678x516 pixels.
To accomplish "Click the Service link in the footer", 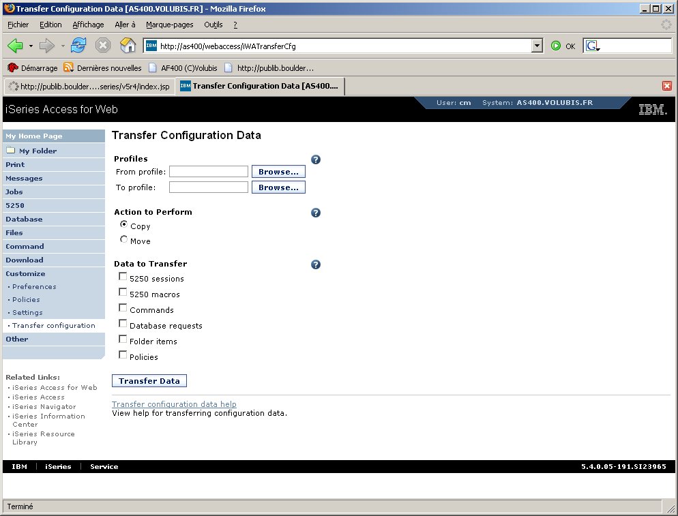I will [x=104, y=467].
